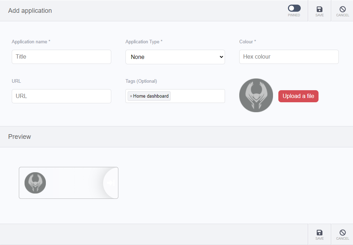Open the Application Type dropdown
The image size is (353, 245).
175,57
